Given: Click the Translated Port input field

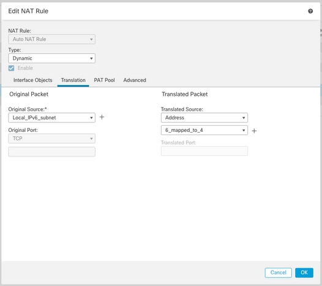Looking at the screenshot, I should (204, 151).
